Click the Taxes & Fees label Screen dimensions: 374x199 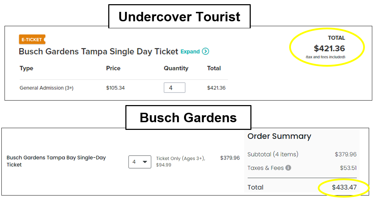tap(265, 168)
